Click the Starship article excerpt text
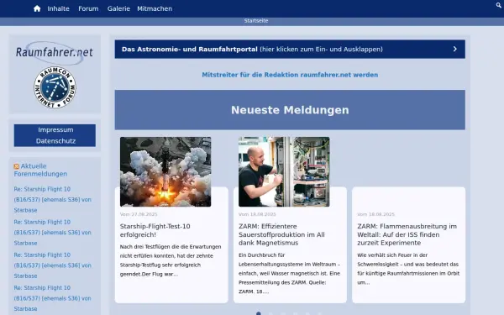Image resolution: width=504 pixels, height=315 pixels. click(x=171, y=260)
